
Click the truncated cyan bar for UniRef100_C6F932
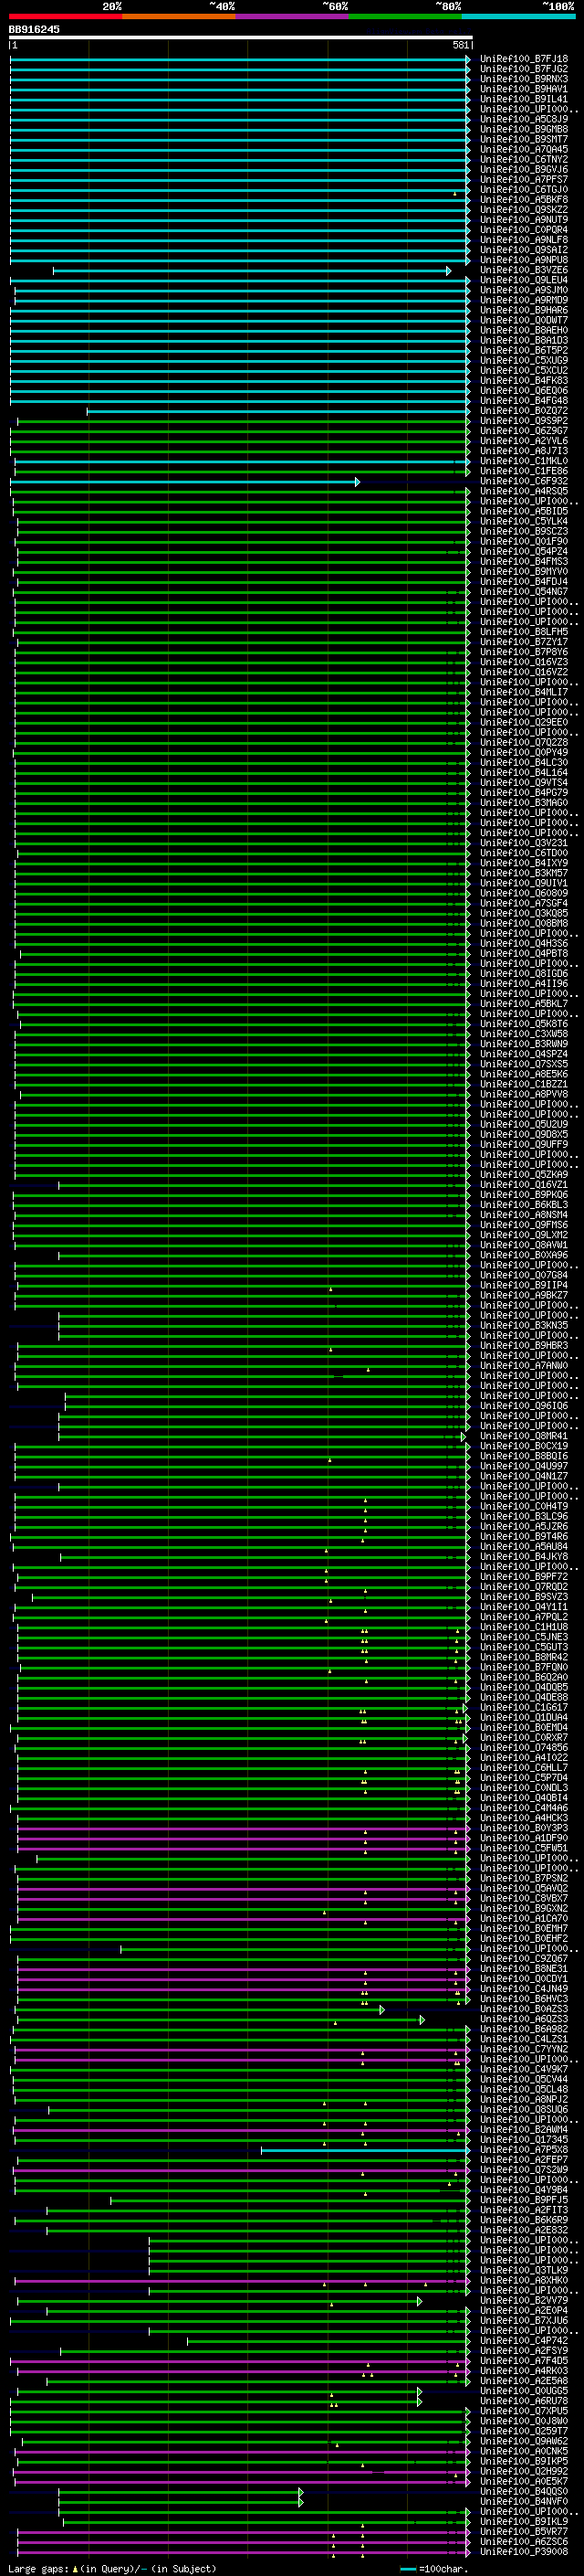184,482
